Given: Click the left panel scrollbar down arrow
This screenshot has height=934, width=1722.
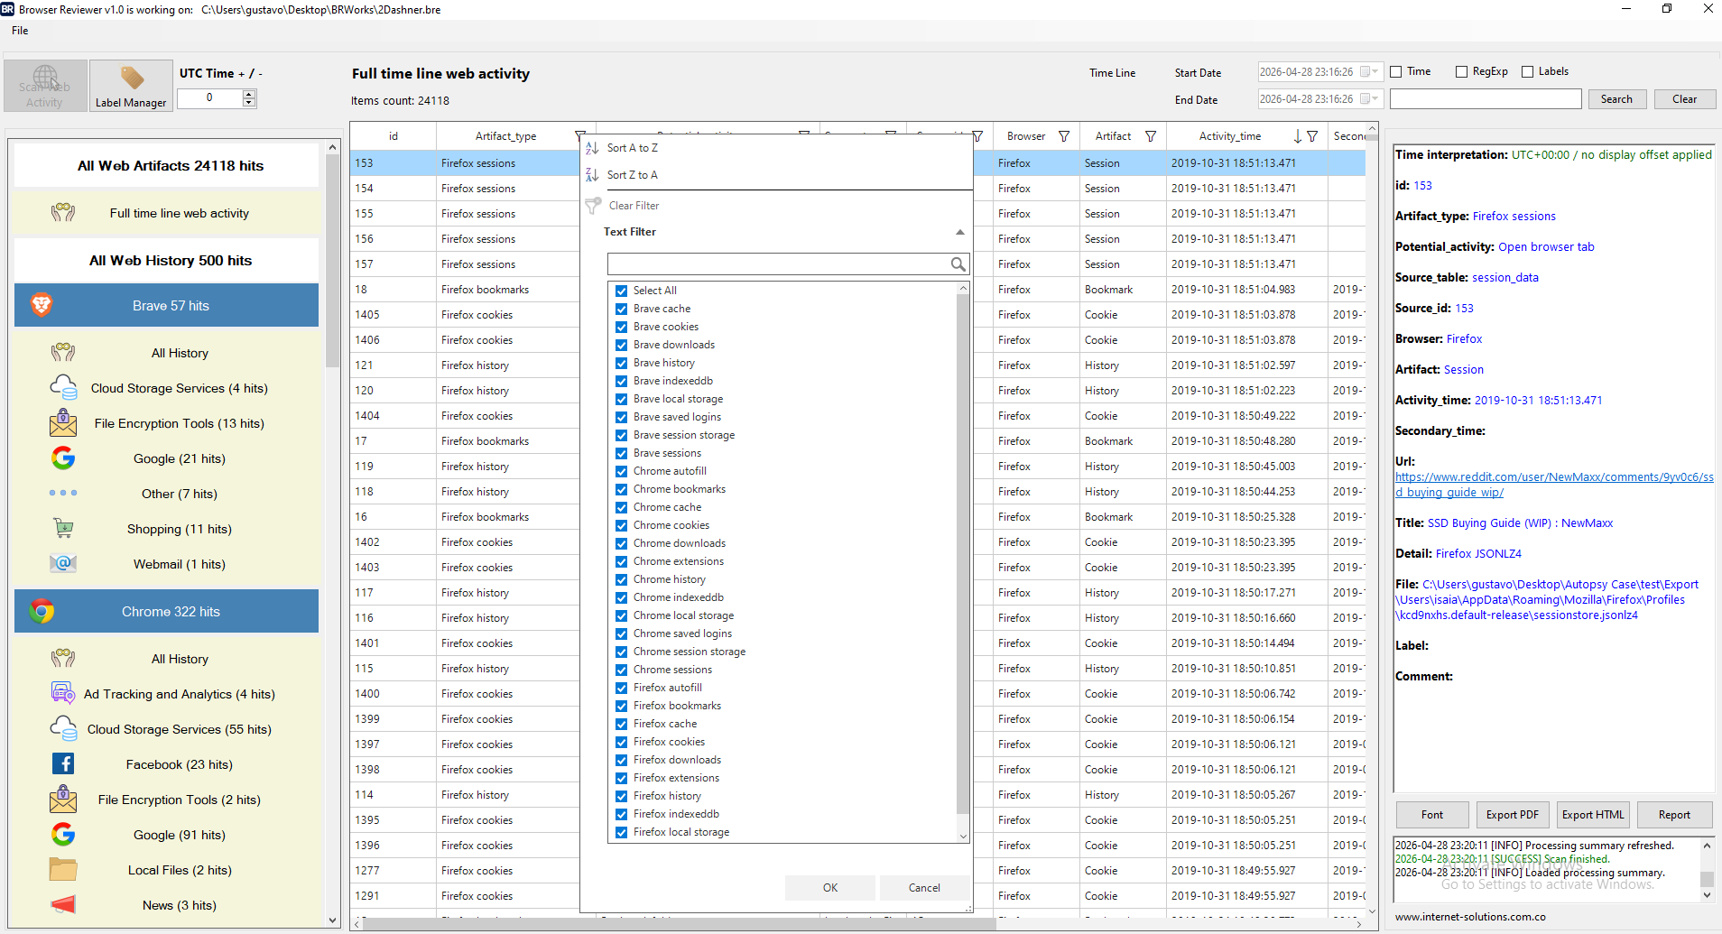Looking at the screenshot, I should click(x=333, y=920).
